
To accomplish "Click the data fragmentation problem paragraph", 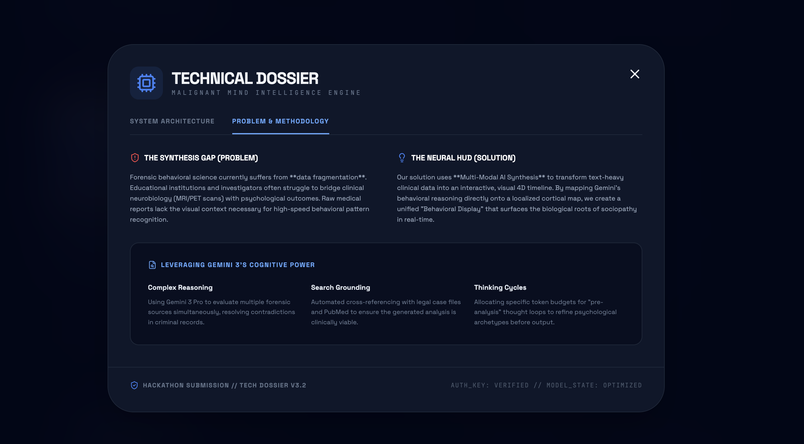I will (x=250, y=198).
